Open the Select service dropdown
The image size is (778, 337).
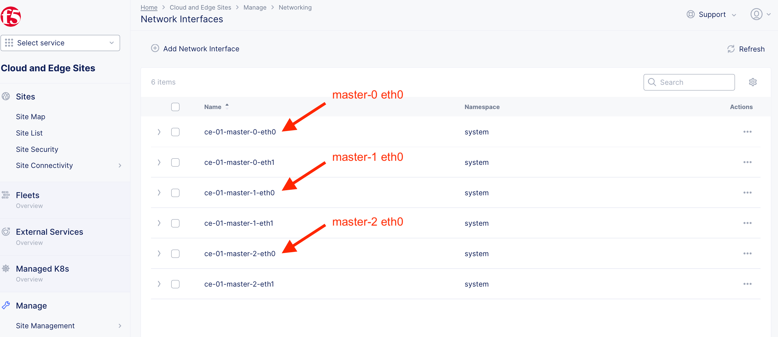point(60,43)
